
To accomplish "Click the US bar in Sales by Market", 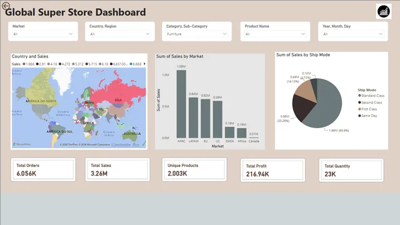I will (217, 119).
